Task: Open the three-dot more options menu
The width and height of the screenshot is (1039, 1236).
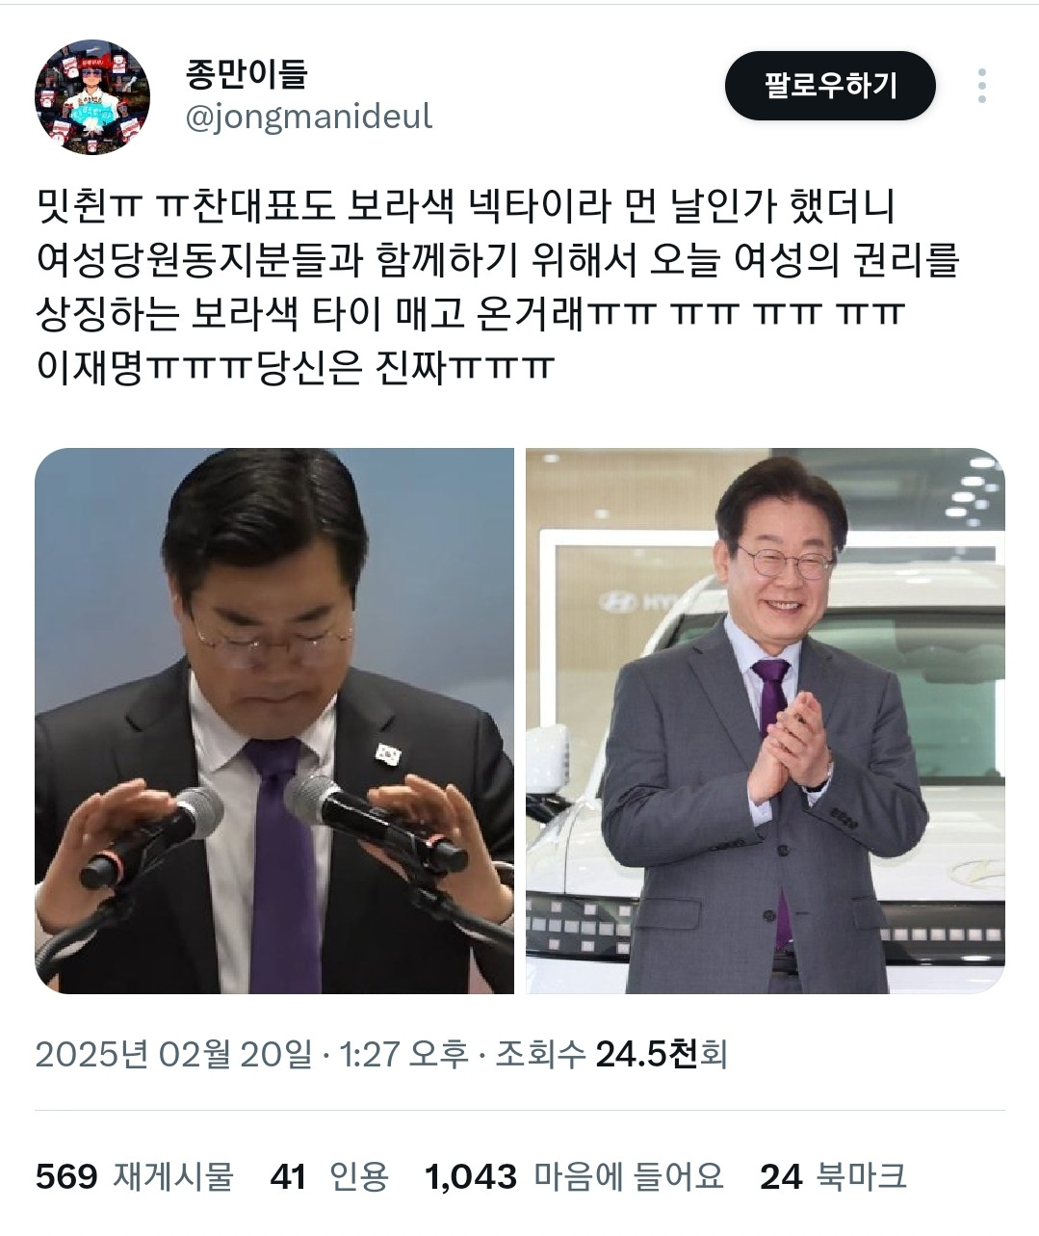Action: click(x=981, y=86)
